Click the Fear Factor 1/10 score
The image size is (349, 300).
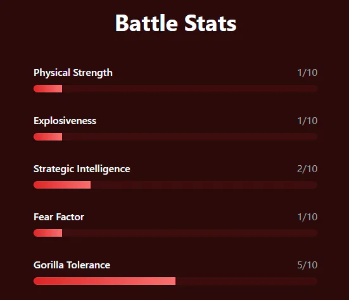307,217
